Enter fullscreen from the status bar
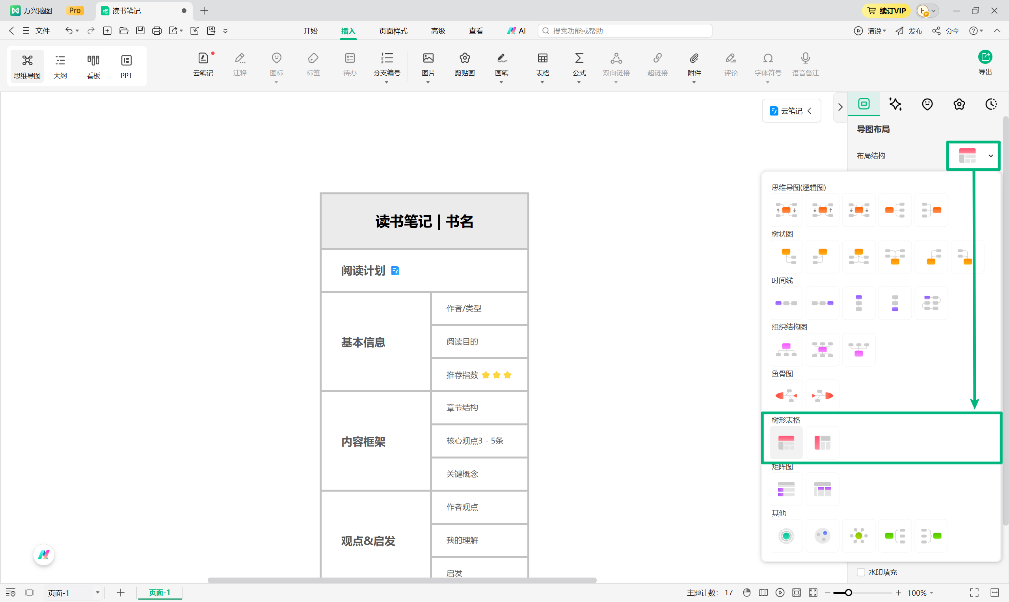The image size is (1009, 602). click(x=974, y=593)
